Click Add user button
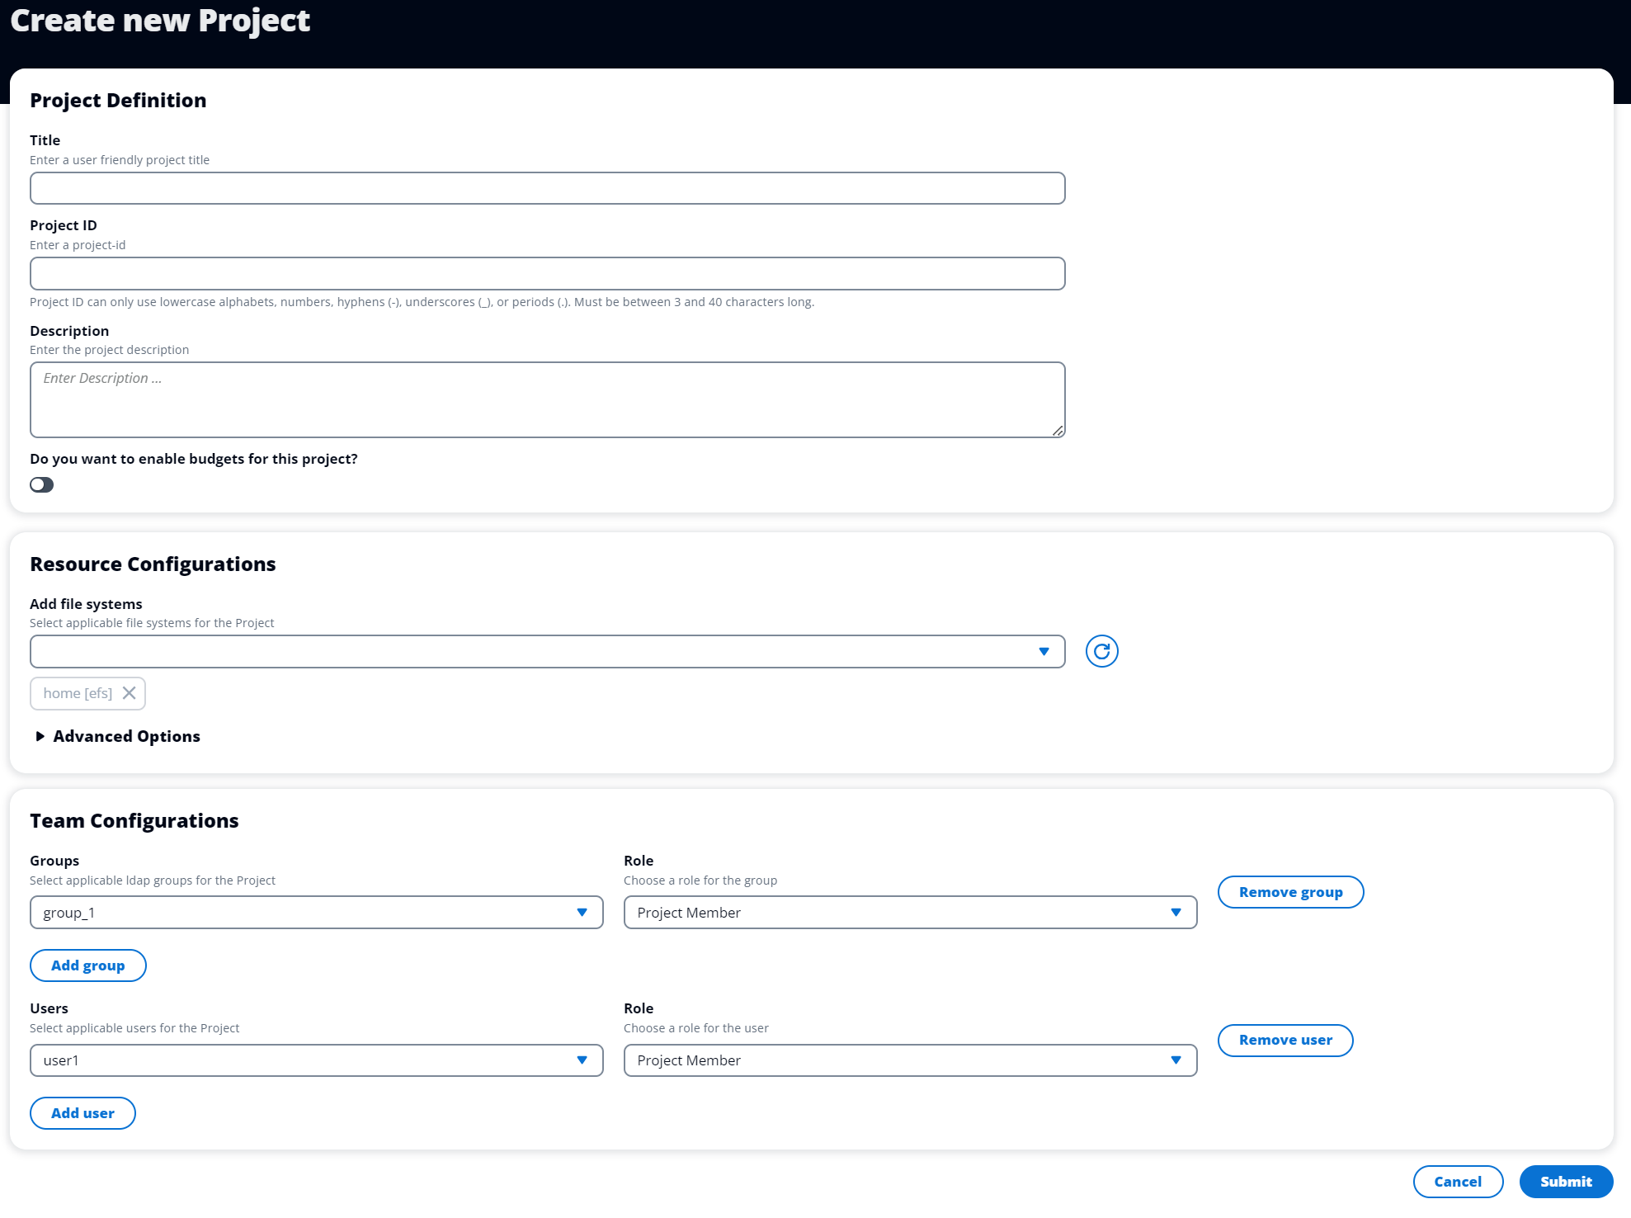The image size is (1631, 1218). pyautogui.click(x=82, y=1113)
